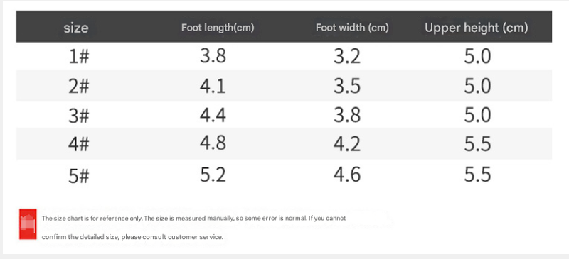Click the 'Upper height (cm)' header
The width and height of the screenshot is (569, 259).
[476, 28]
